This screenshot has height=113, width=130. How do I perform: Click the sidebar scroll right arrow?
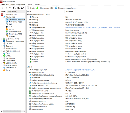coord(24,111)
